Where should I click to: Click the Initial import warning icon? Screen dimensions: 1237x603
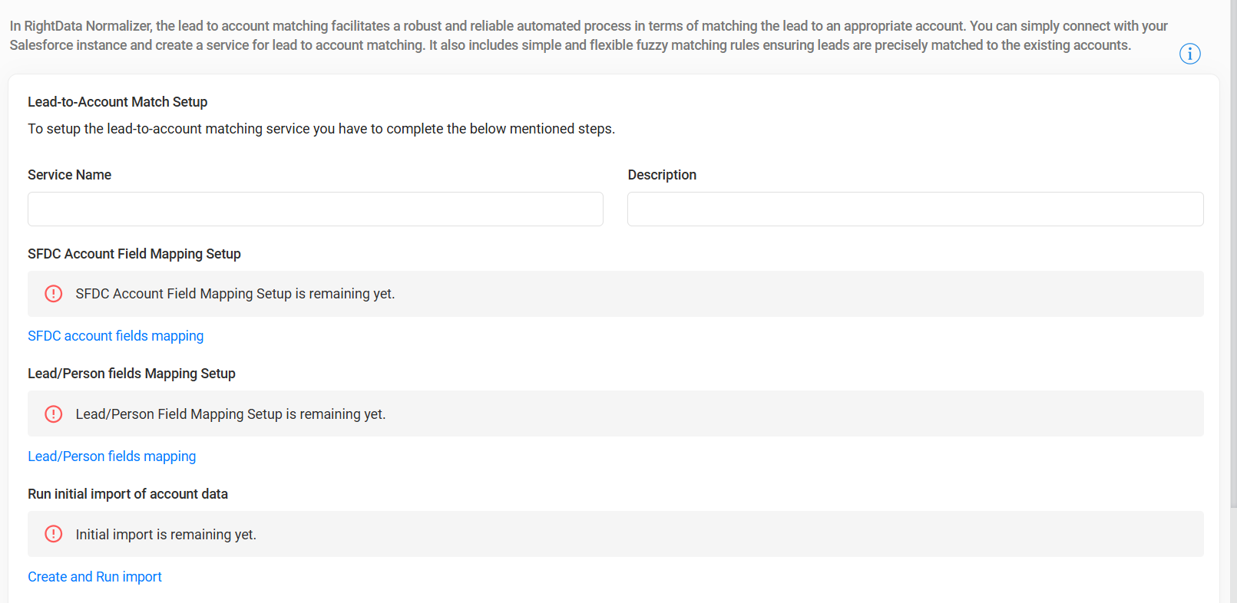tap(53, 534)
